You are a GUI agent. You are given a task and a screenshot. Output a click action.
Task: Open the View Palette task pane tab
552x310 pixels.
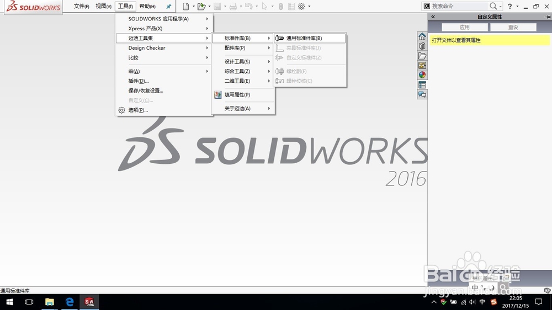pos(422,66)
